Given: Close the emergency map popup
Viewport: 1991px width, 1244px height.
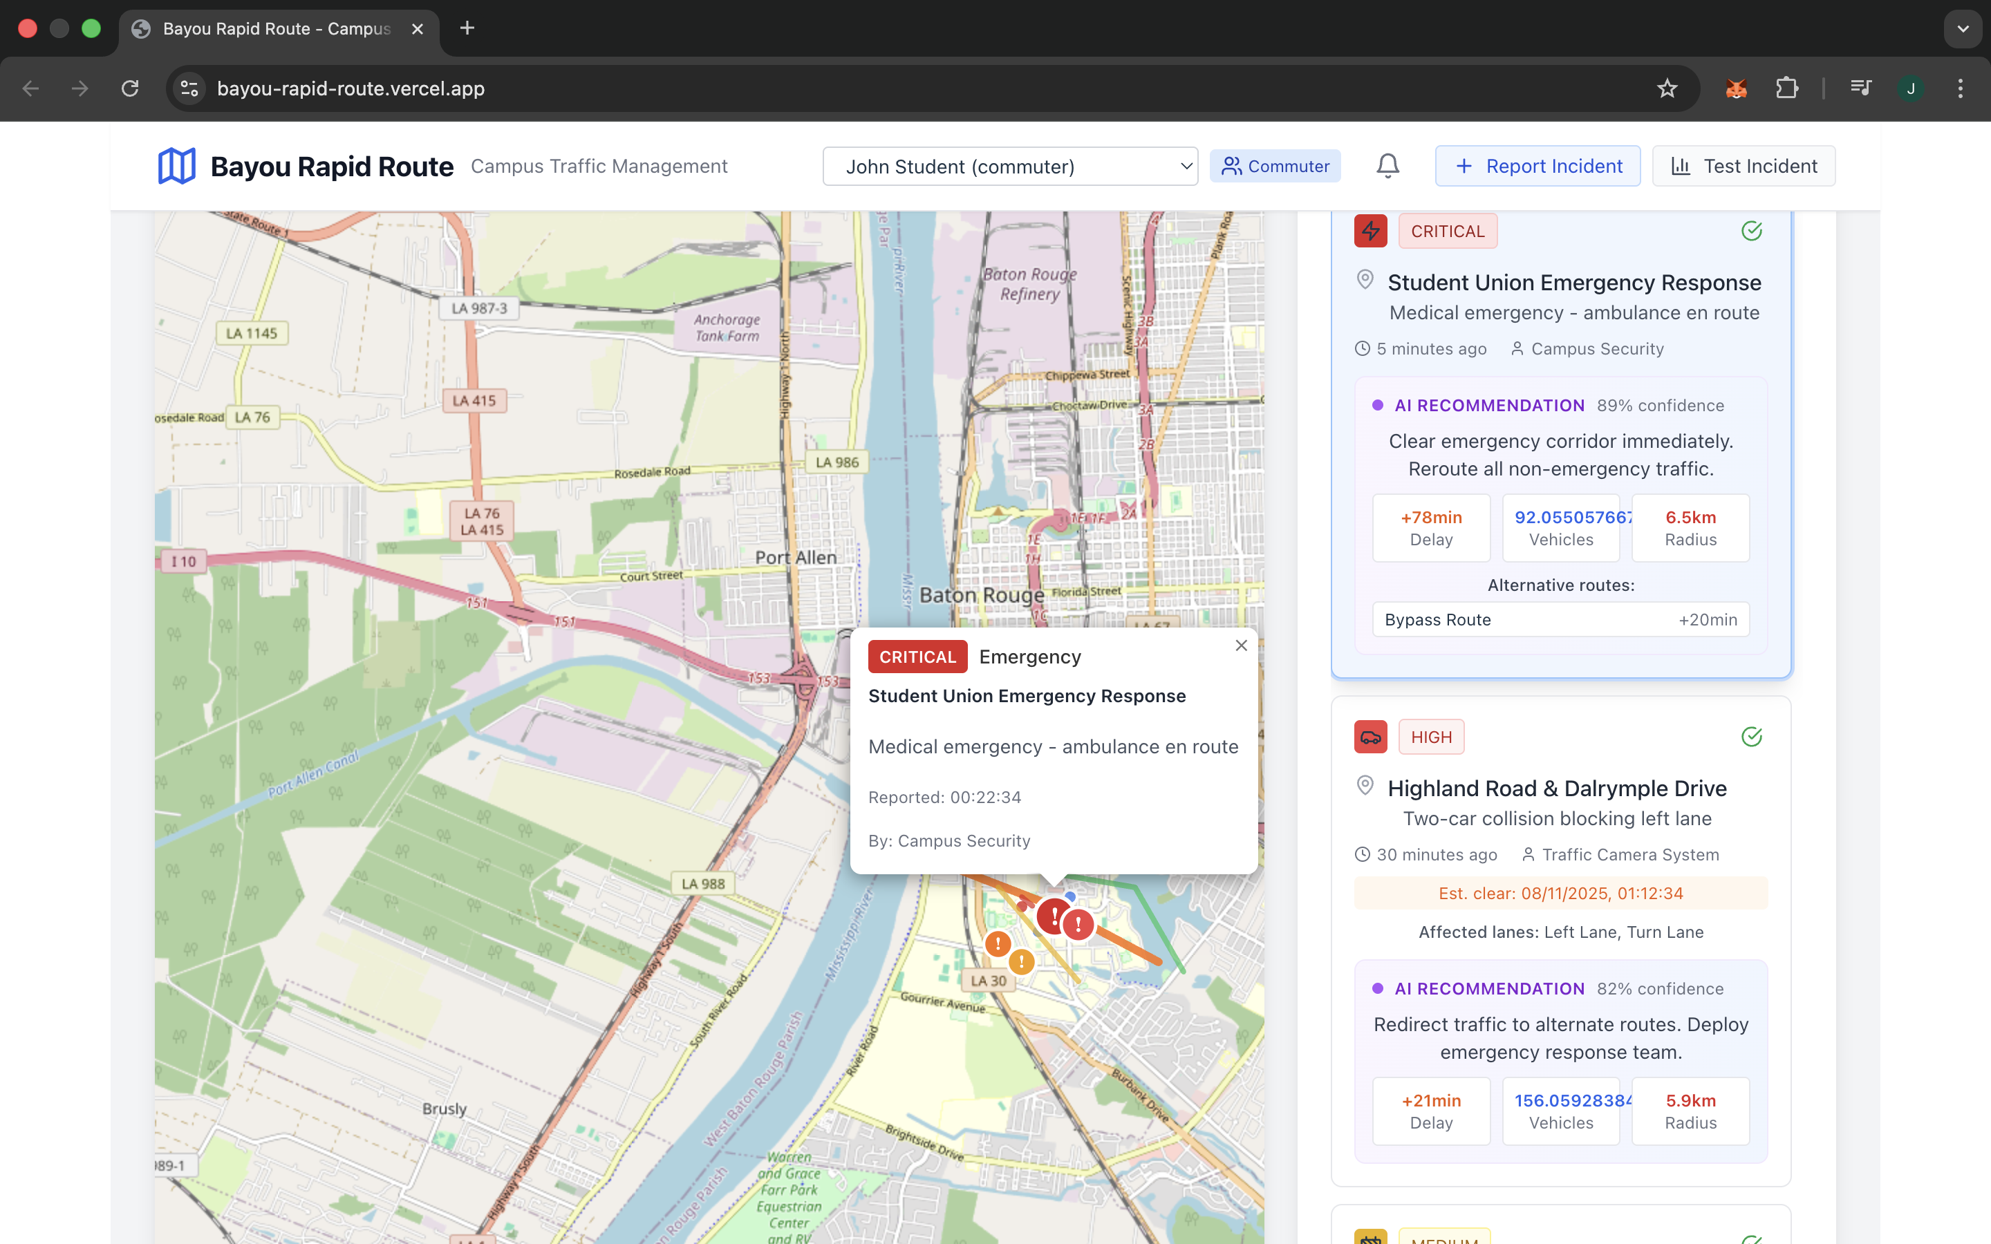Looking at the screenshot, I should [1241, 646].
